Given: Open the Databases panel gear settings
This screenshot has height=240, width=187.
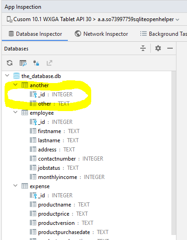Looking at the screenshot, I should [x=158, y=48].
